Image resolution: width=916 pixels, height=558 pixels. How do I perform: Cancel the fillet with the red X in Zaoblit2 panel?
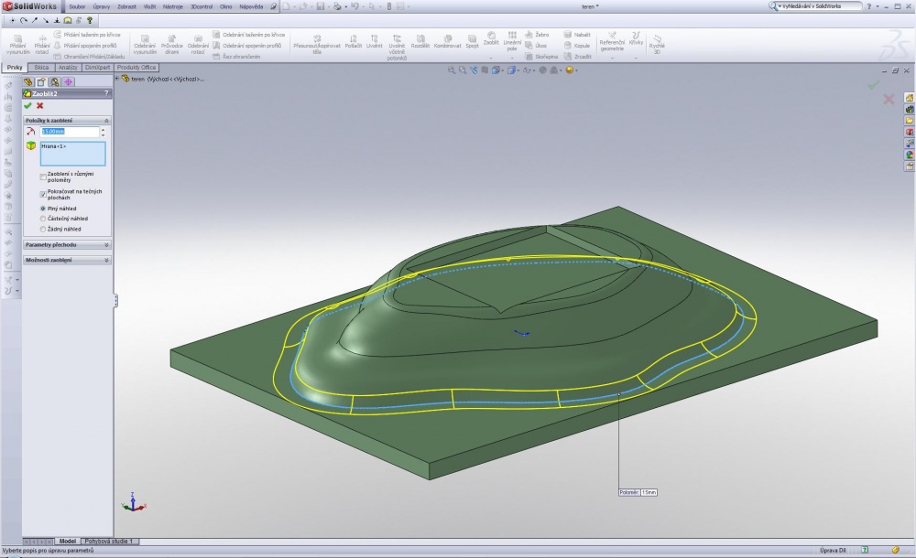click(x=39, y=105)
